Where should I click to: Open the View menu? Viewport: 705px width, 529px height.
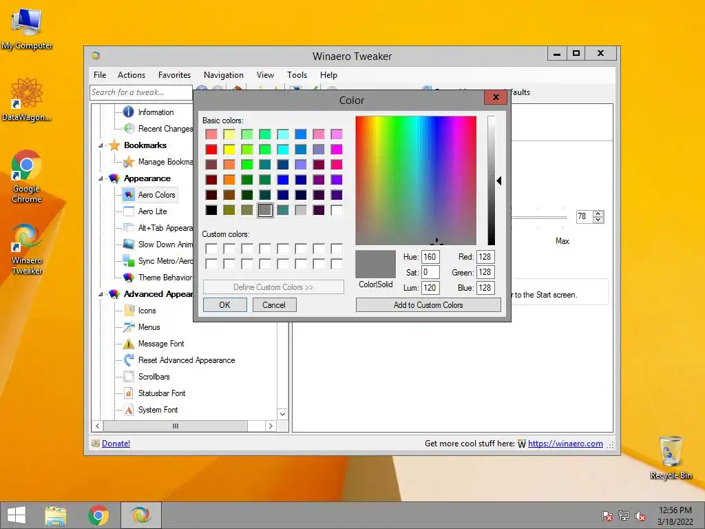[265, 75]
